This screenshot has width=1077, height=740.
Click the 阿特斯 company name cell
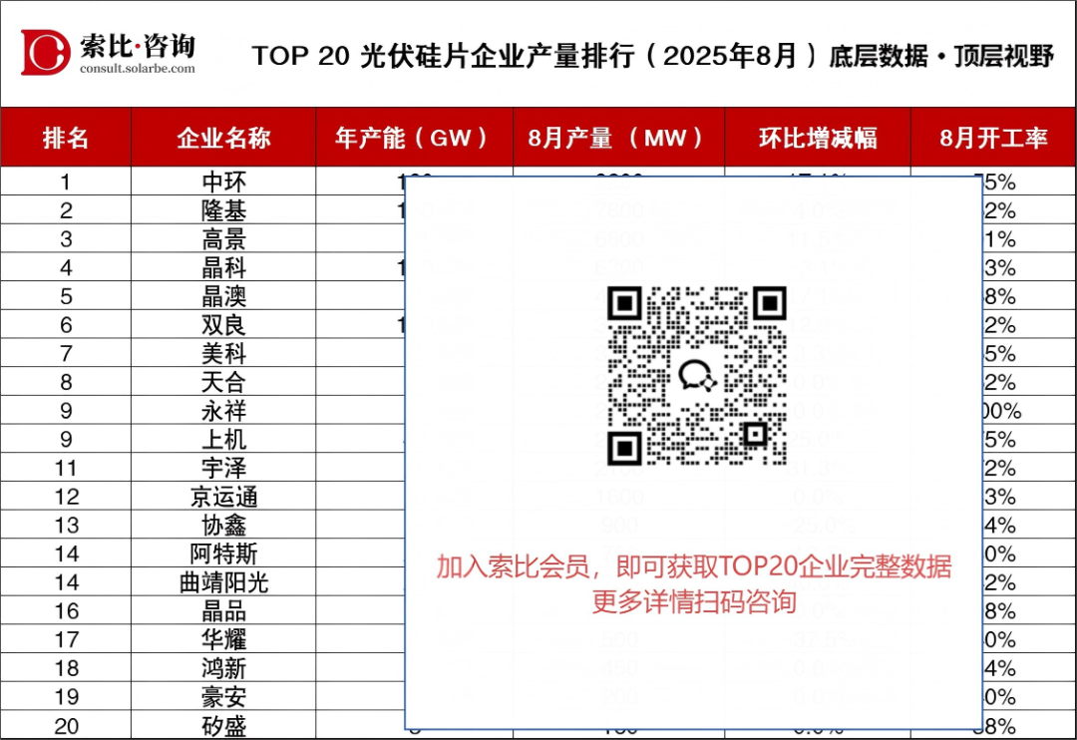point(223,554)
